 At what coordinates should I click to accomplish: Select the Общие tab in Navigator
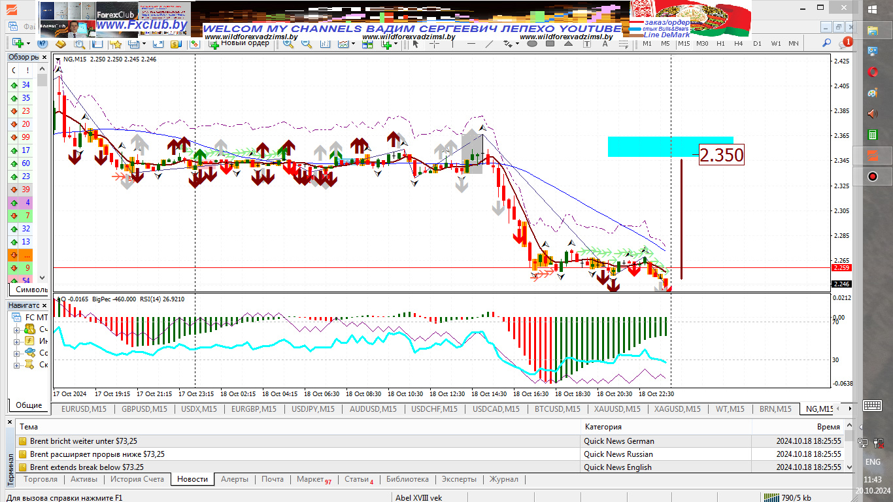pos(29,405)
